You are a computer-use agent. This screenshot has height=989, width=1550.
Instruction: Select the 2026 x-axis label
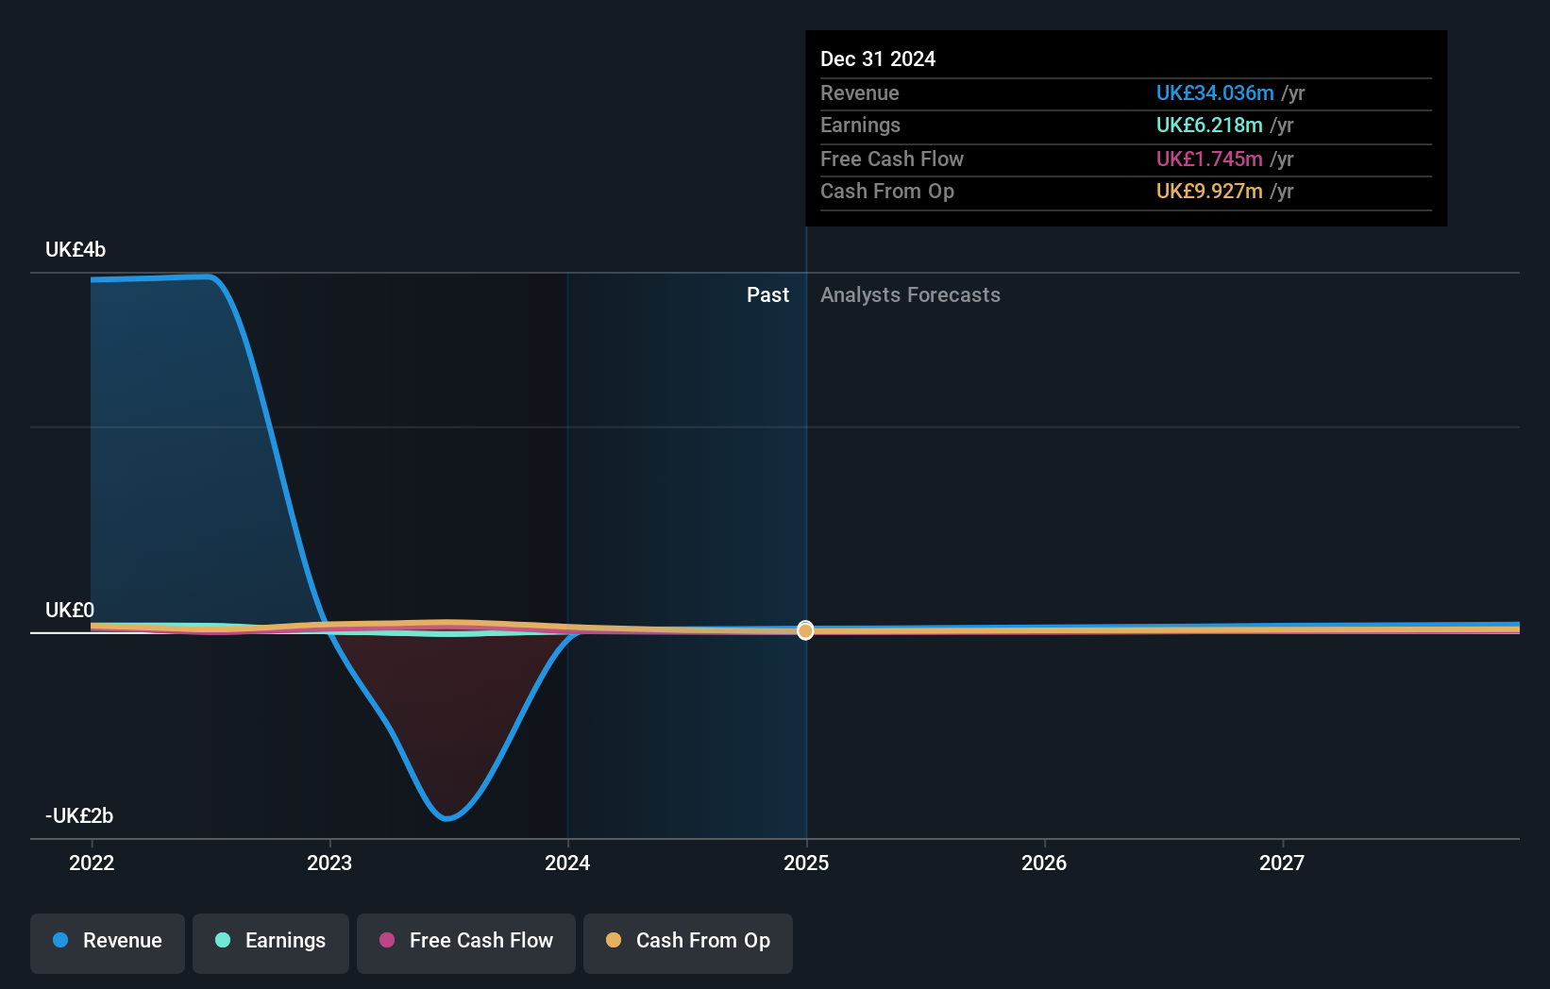pyautogui.click(x=1044, y=863)
